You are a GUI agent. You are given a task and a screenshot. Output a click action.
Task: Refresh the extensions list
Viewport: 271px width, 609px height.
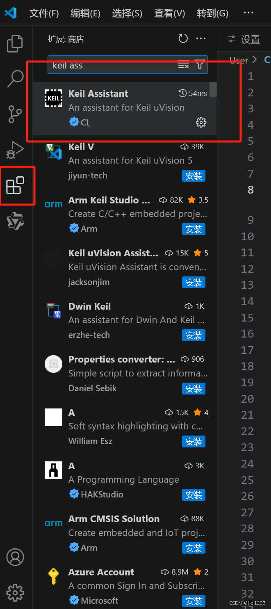click(183, 38)
